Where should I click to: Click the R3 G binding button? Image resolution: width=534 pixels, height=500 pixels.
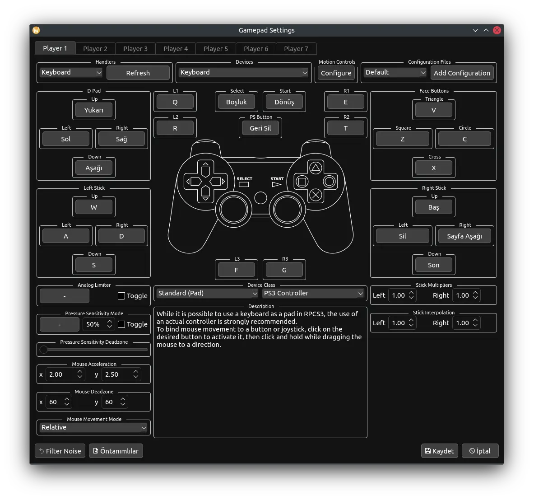coord(284,270)
